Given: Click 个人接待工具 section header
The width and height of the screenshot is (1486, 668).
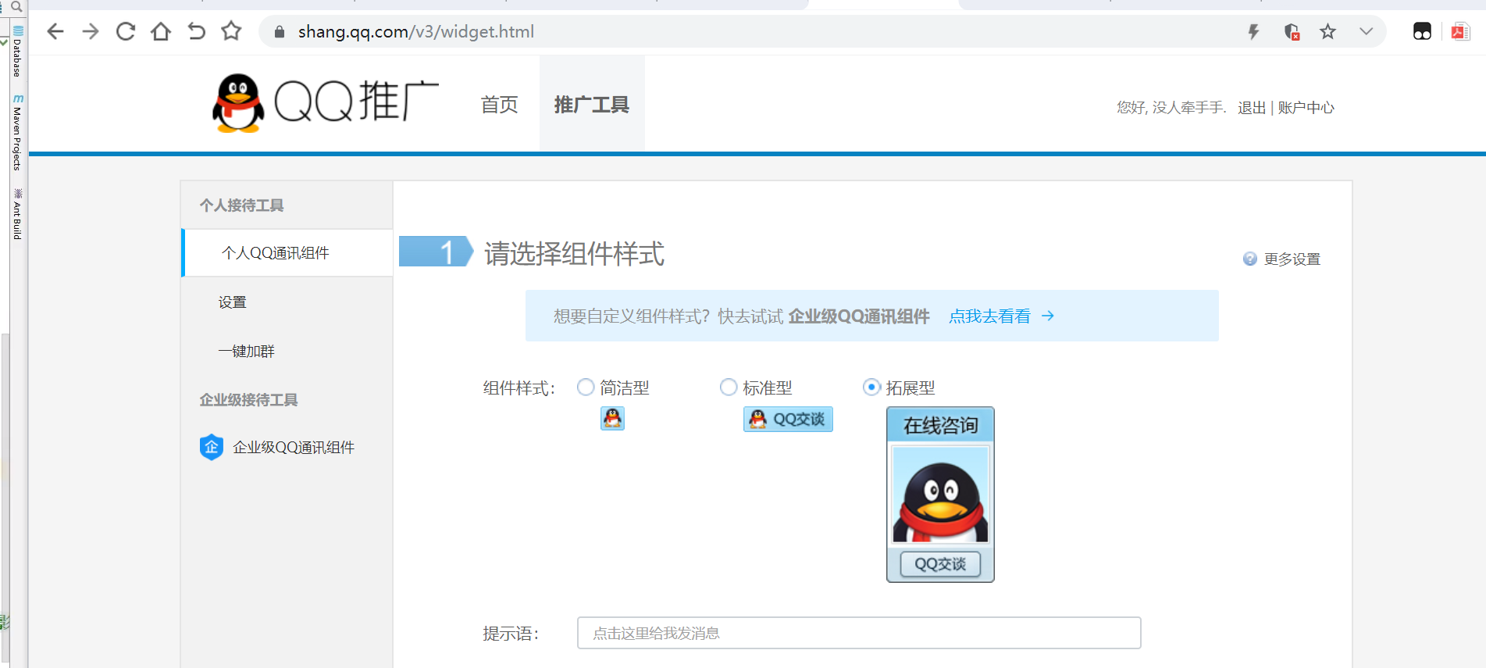Looking at the screenshot, I should [x=242, y=205].
